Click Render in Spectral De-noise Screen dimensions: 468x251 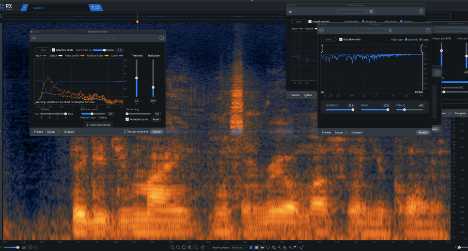156,132
